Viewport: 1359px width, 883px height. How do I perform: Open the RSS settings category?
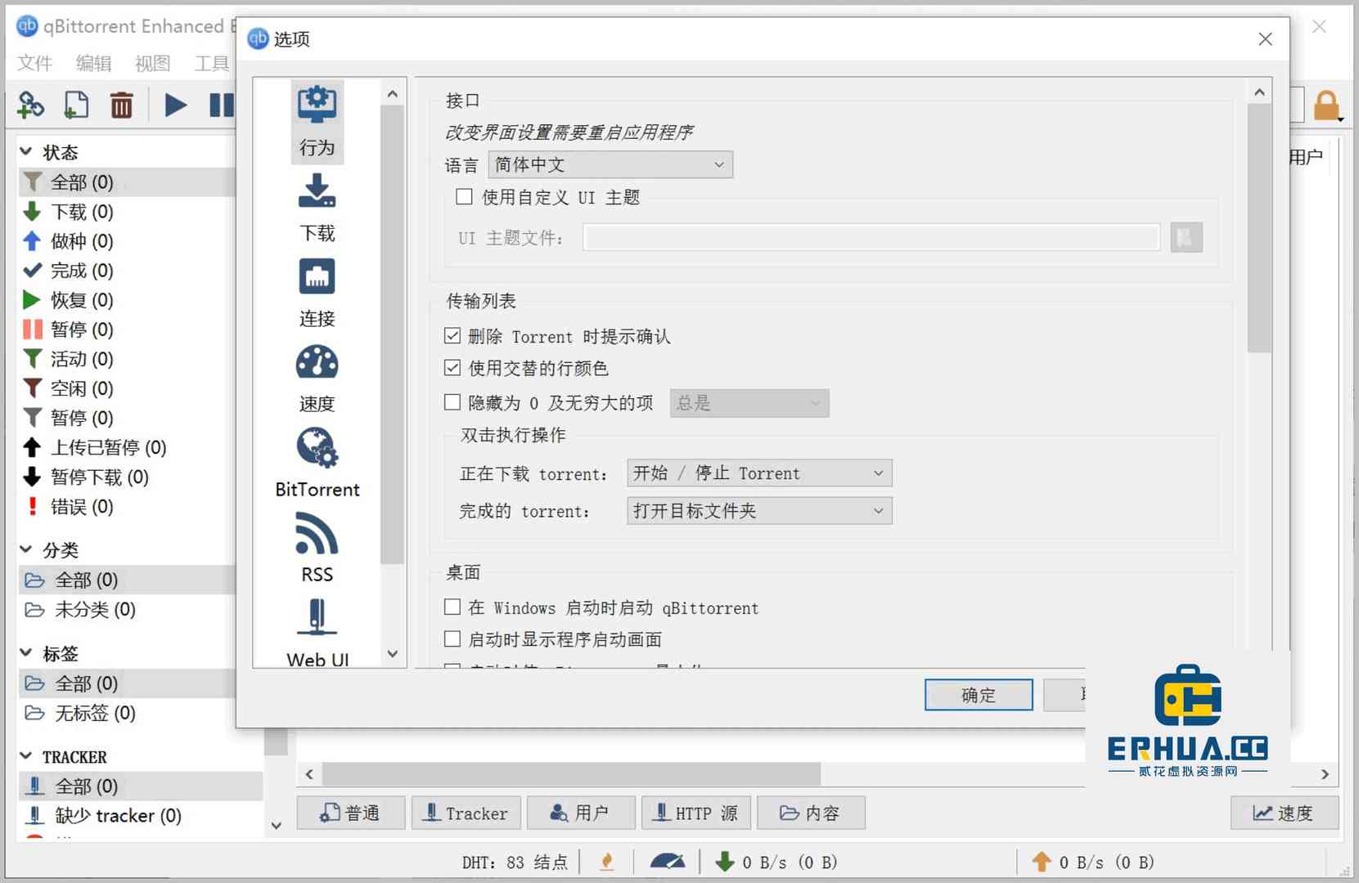coord(317,549)
